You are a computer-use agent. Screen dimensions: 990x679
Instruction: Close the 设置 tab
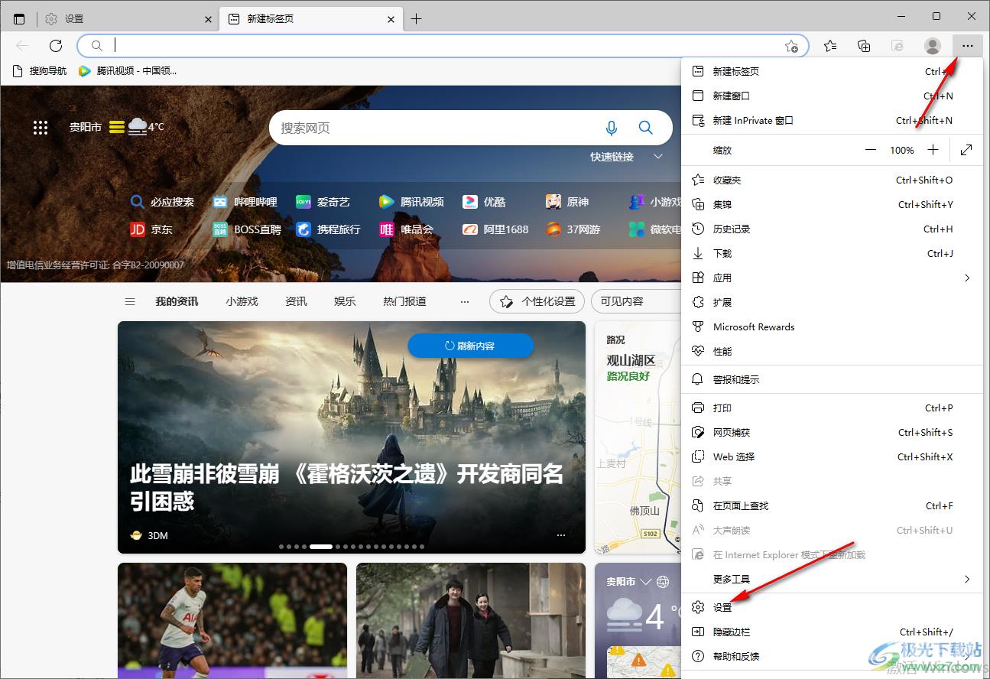(208, 19)
